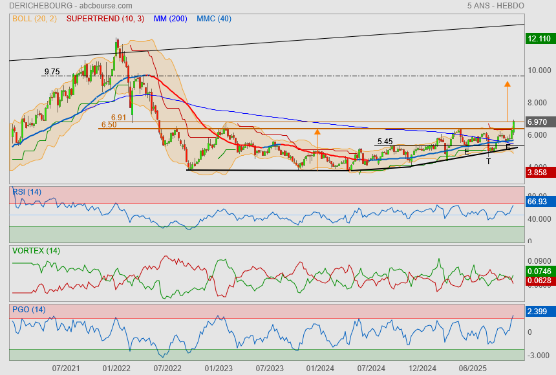
Task: Click the green 6.970 current price tag
Action: click(x=539, y=122)
